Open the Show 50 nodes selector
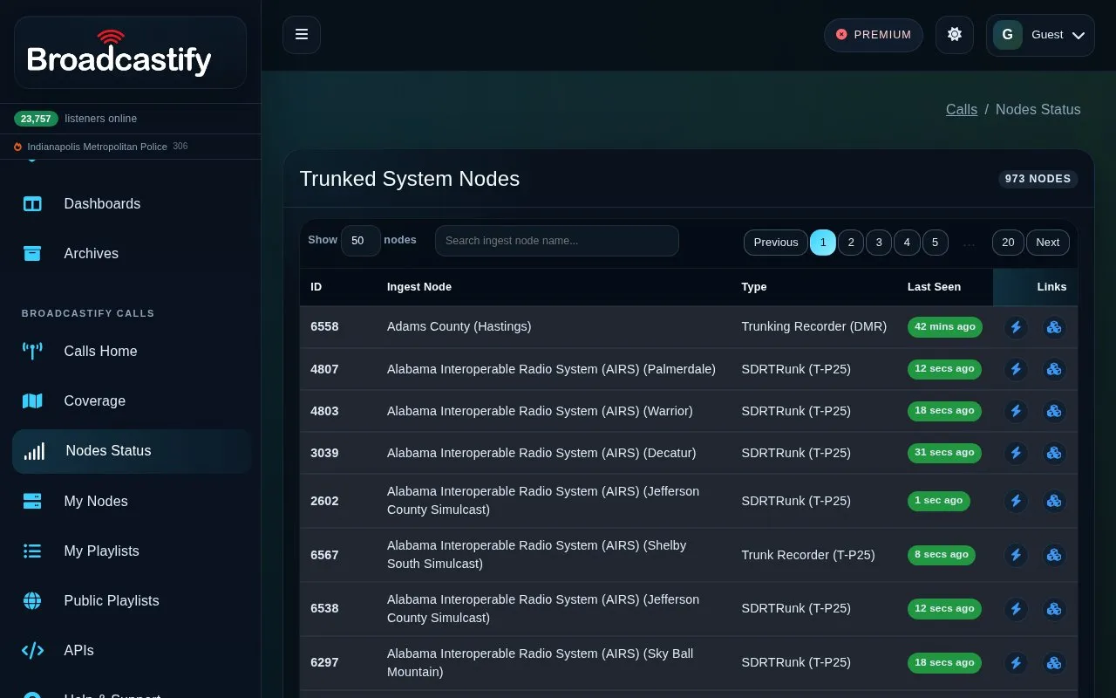The width and height of the screenshot is (1116, 698). pos(361,241)
